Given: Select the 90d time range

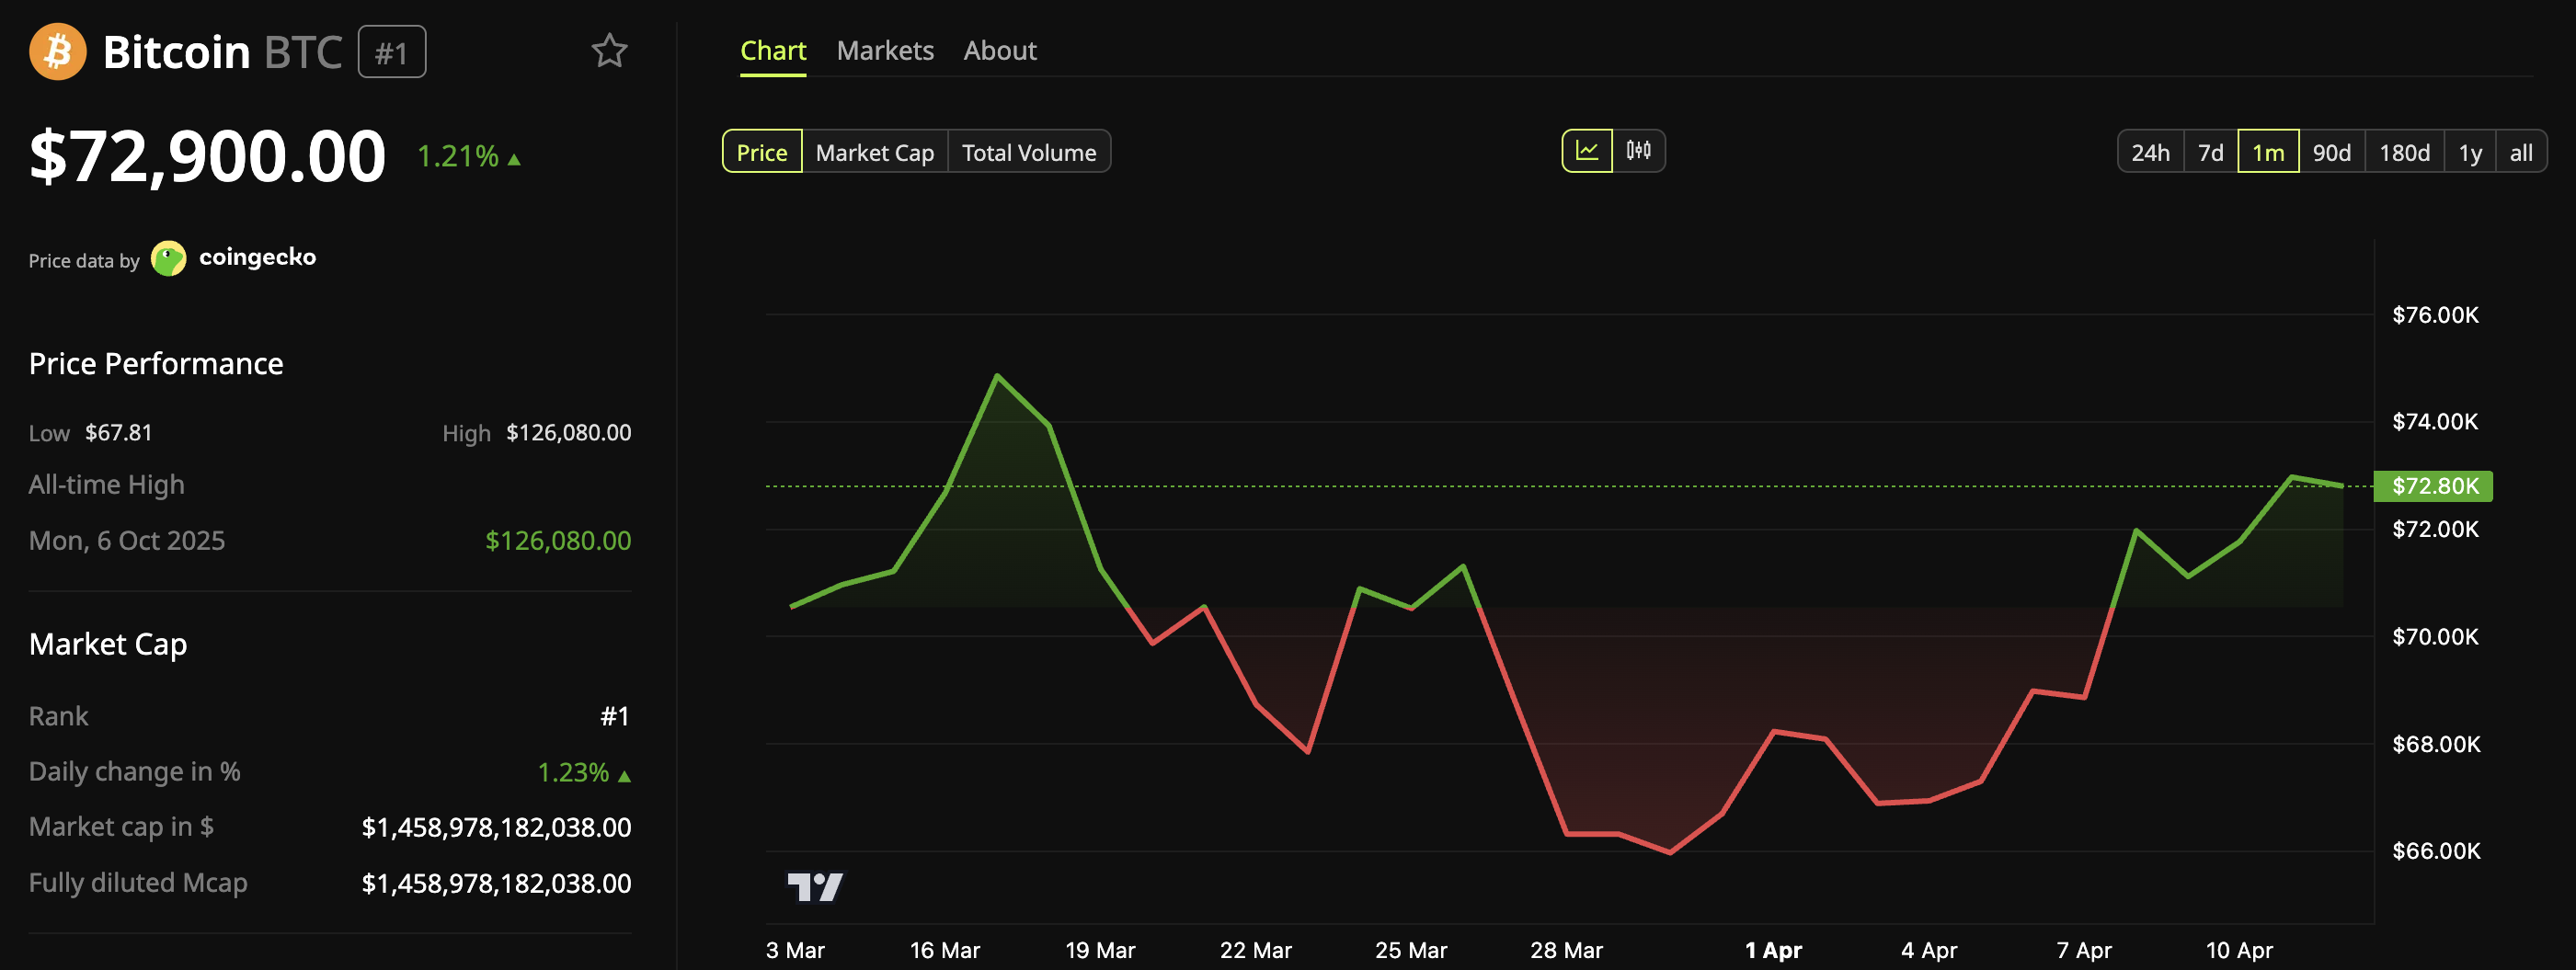Looking at the screenshot, I should click(2331, 152).
